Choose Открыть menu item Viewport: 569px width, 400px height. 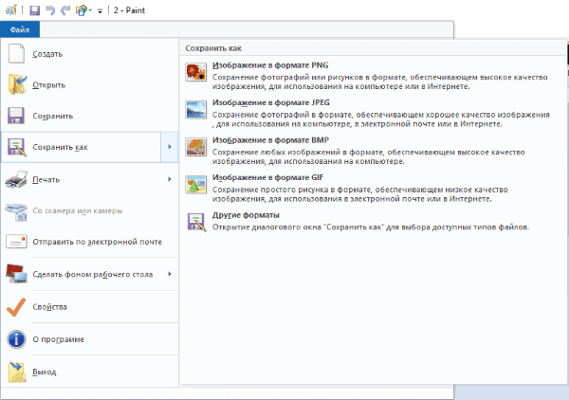(x=90, y=85)
